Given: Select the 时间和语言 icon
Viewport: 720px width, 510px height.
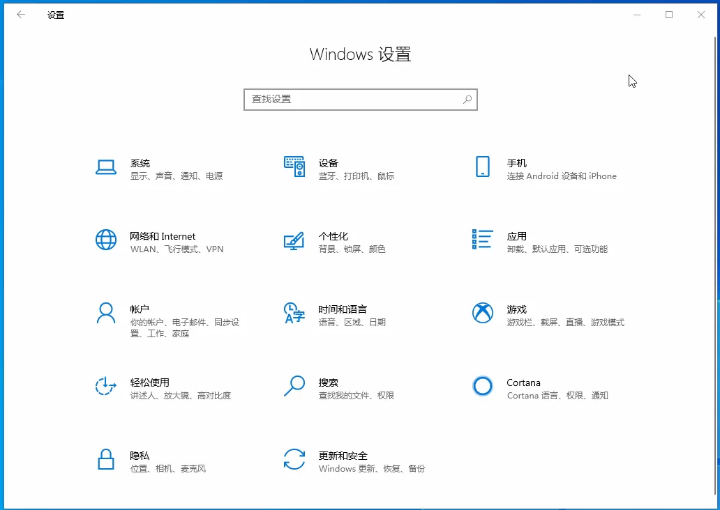Looking at the screenshot, I should click(294, 313).
